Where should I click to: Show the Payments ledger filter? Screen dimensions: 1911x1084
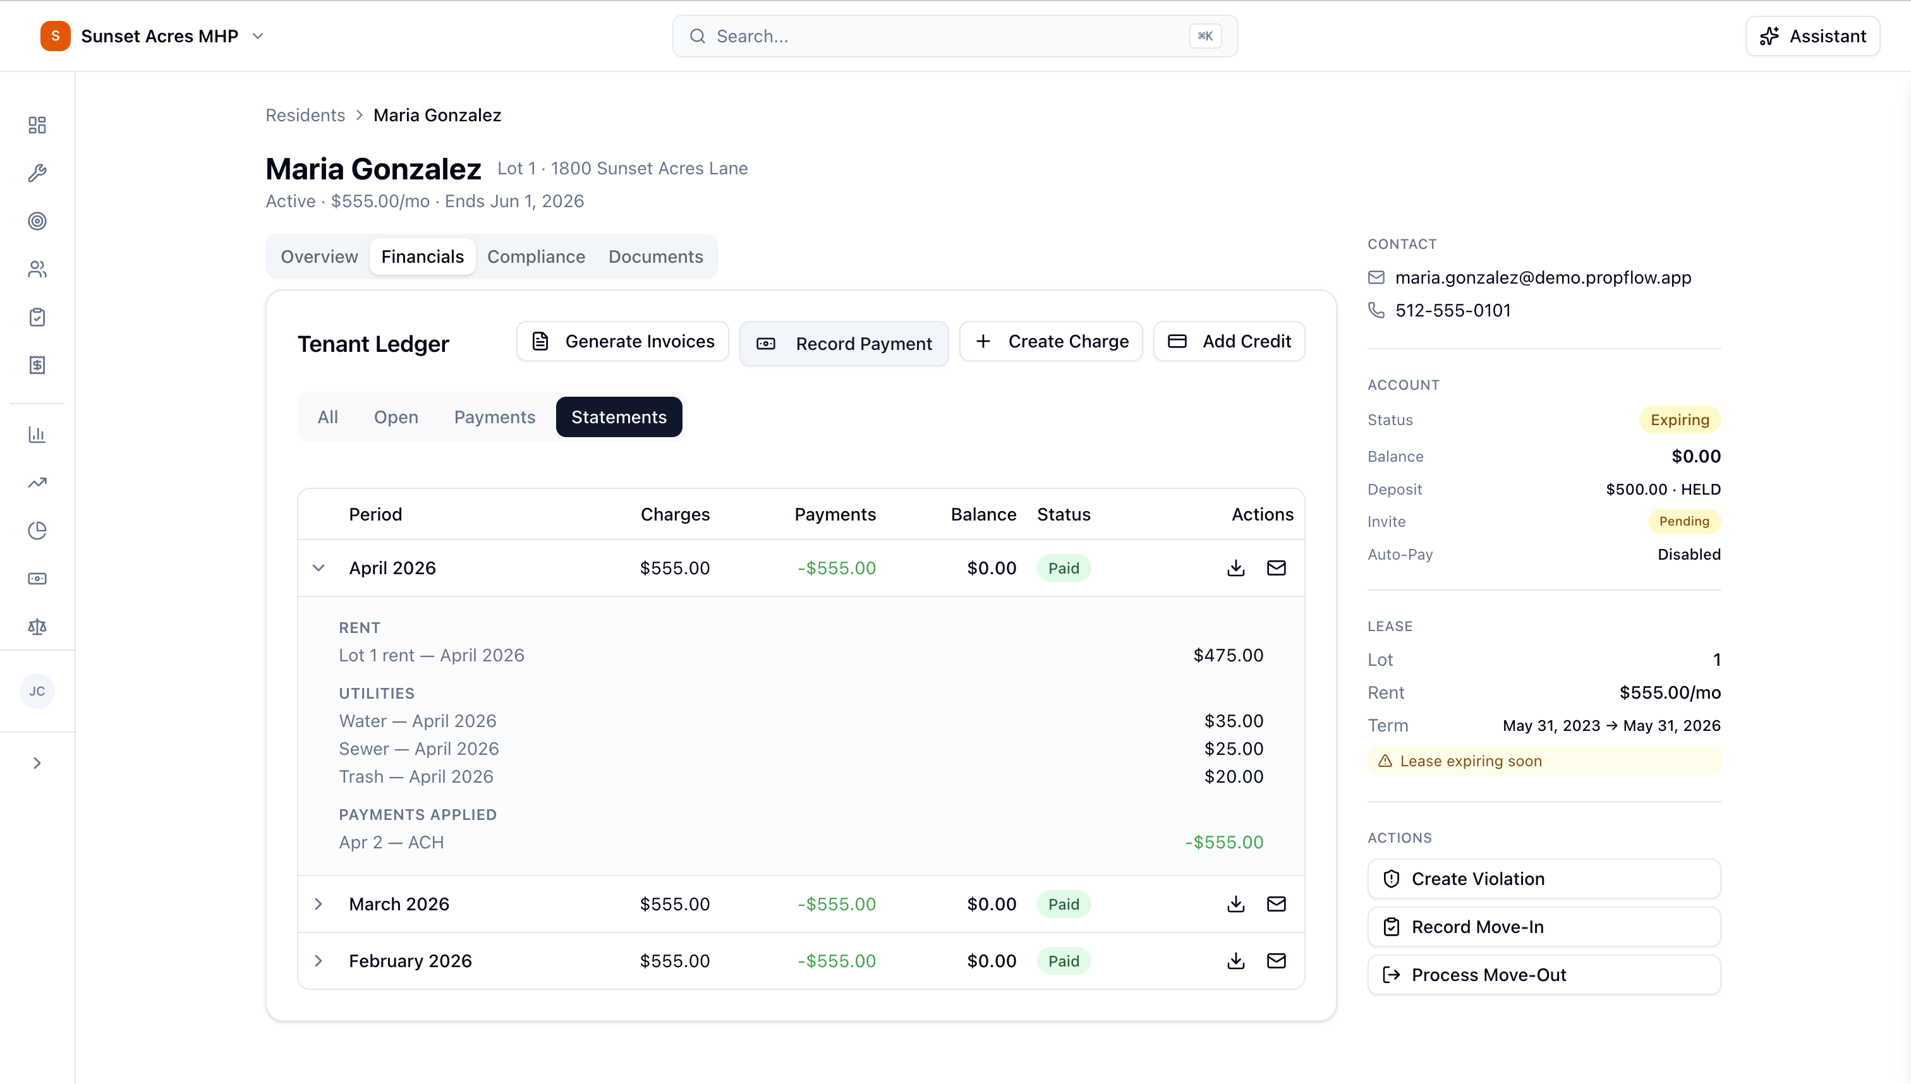495,417
